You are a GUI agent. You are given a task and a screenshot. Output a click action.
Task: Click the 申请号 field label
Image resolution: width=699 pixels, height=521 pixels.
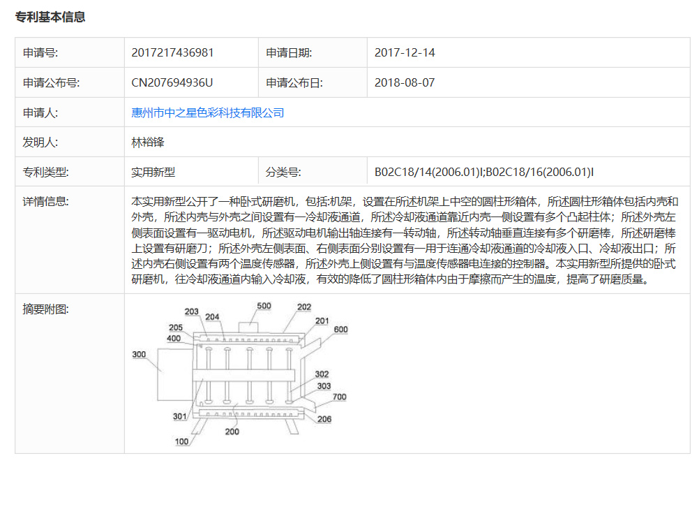(x=40, y=52)
